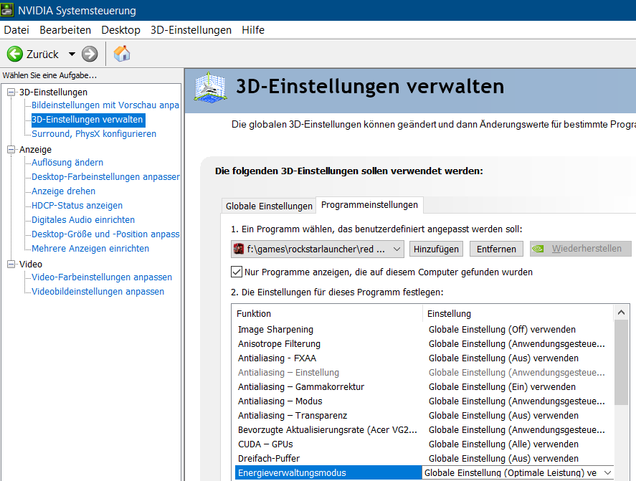Viewport: 636px width, 481px height.
Task: Click the Funktion column header
Action: 328,313
